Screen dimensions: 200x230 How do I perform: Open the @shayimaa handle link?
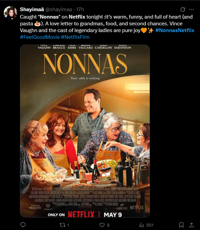click(x=59, y=9)
